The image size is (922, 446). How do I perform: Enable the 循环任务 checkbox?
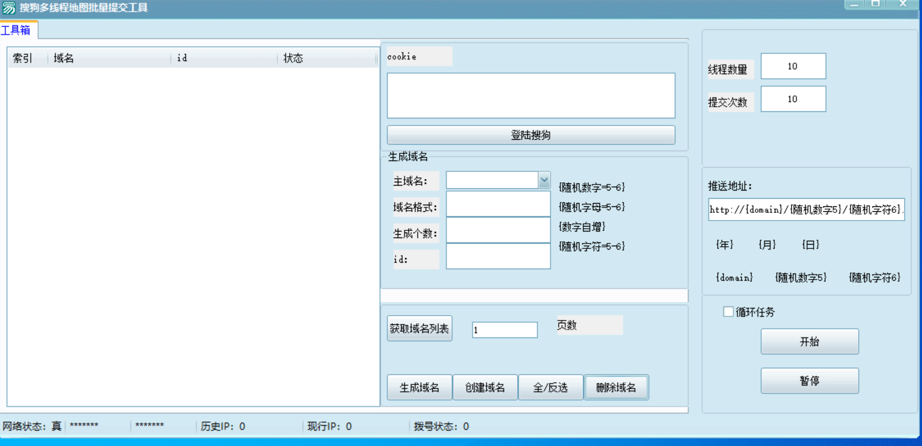(728, 312)
